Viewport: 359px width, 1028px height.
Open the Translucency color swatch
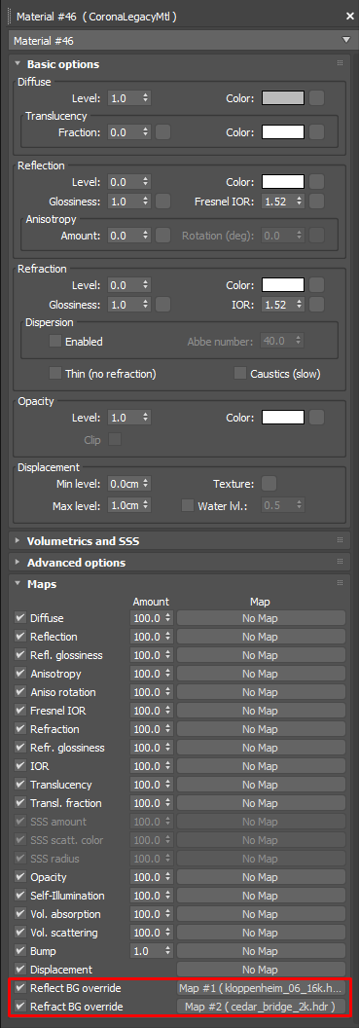click(283, 132)
